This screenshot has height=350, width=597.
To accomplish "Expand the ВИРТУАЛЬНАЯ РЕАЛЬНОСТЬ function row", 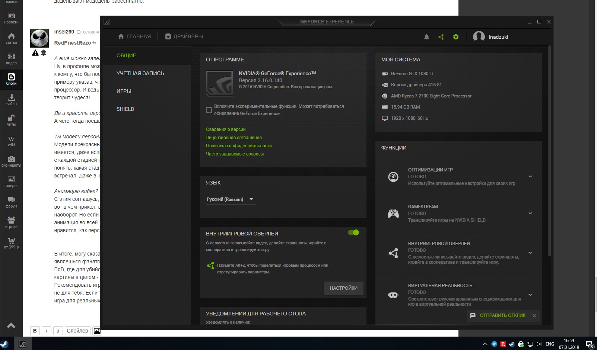I will click(530, 295).
